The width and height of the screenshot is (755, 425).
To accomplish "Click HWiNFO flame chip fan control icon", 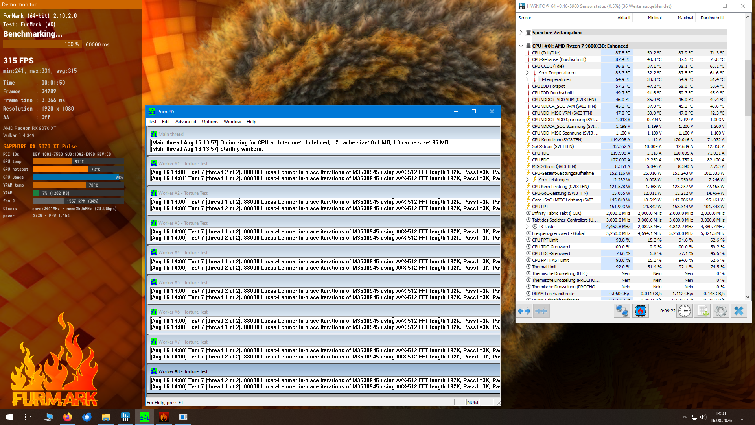I will tap(640, 311).
